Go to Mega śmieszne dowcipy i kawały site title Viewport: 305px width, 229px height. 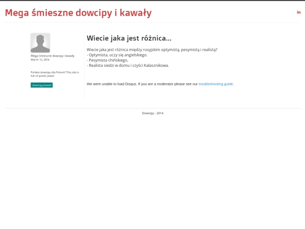click(78, 13)
